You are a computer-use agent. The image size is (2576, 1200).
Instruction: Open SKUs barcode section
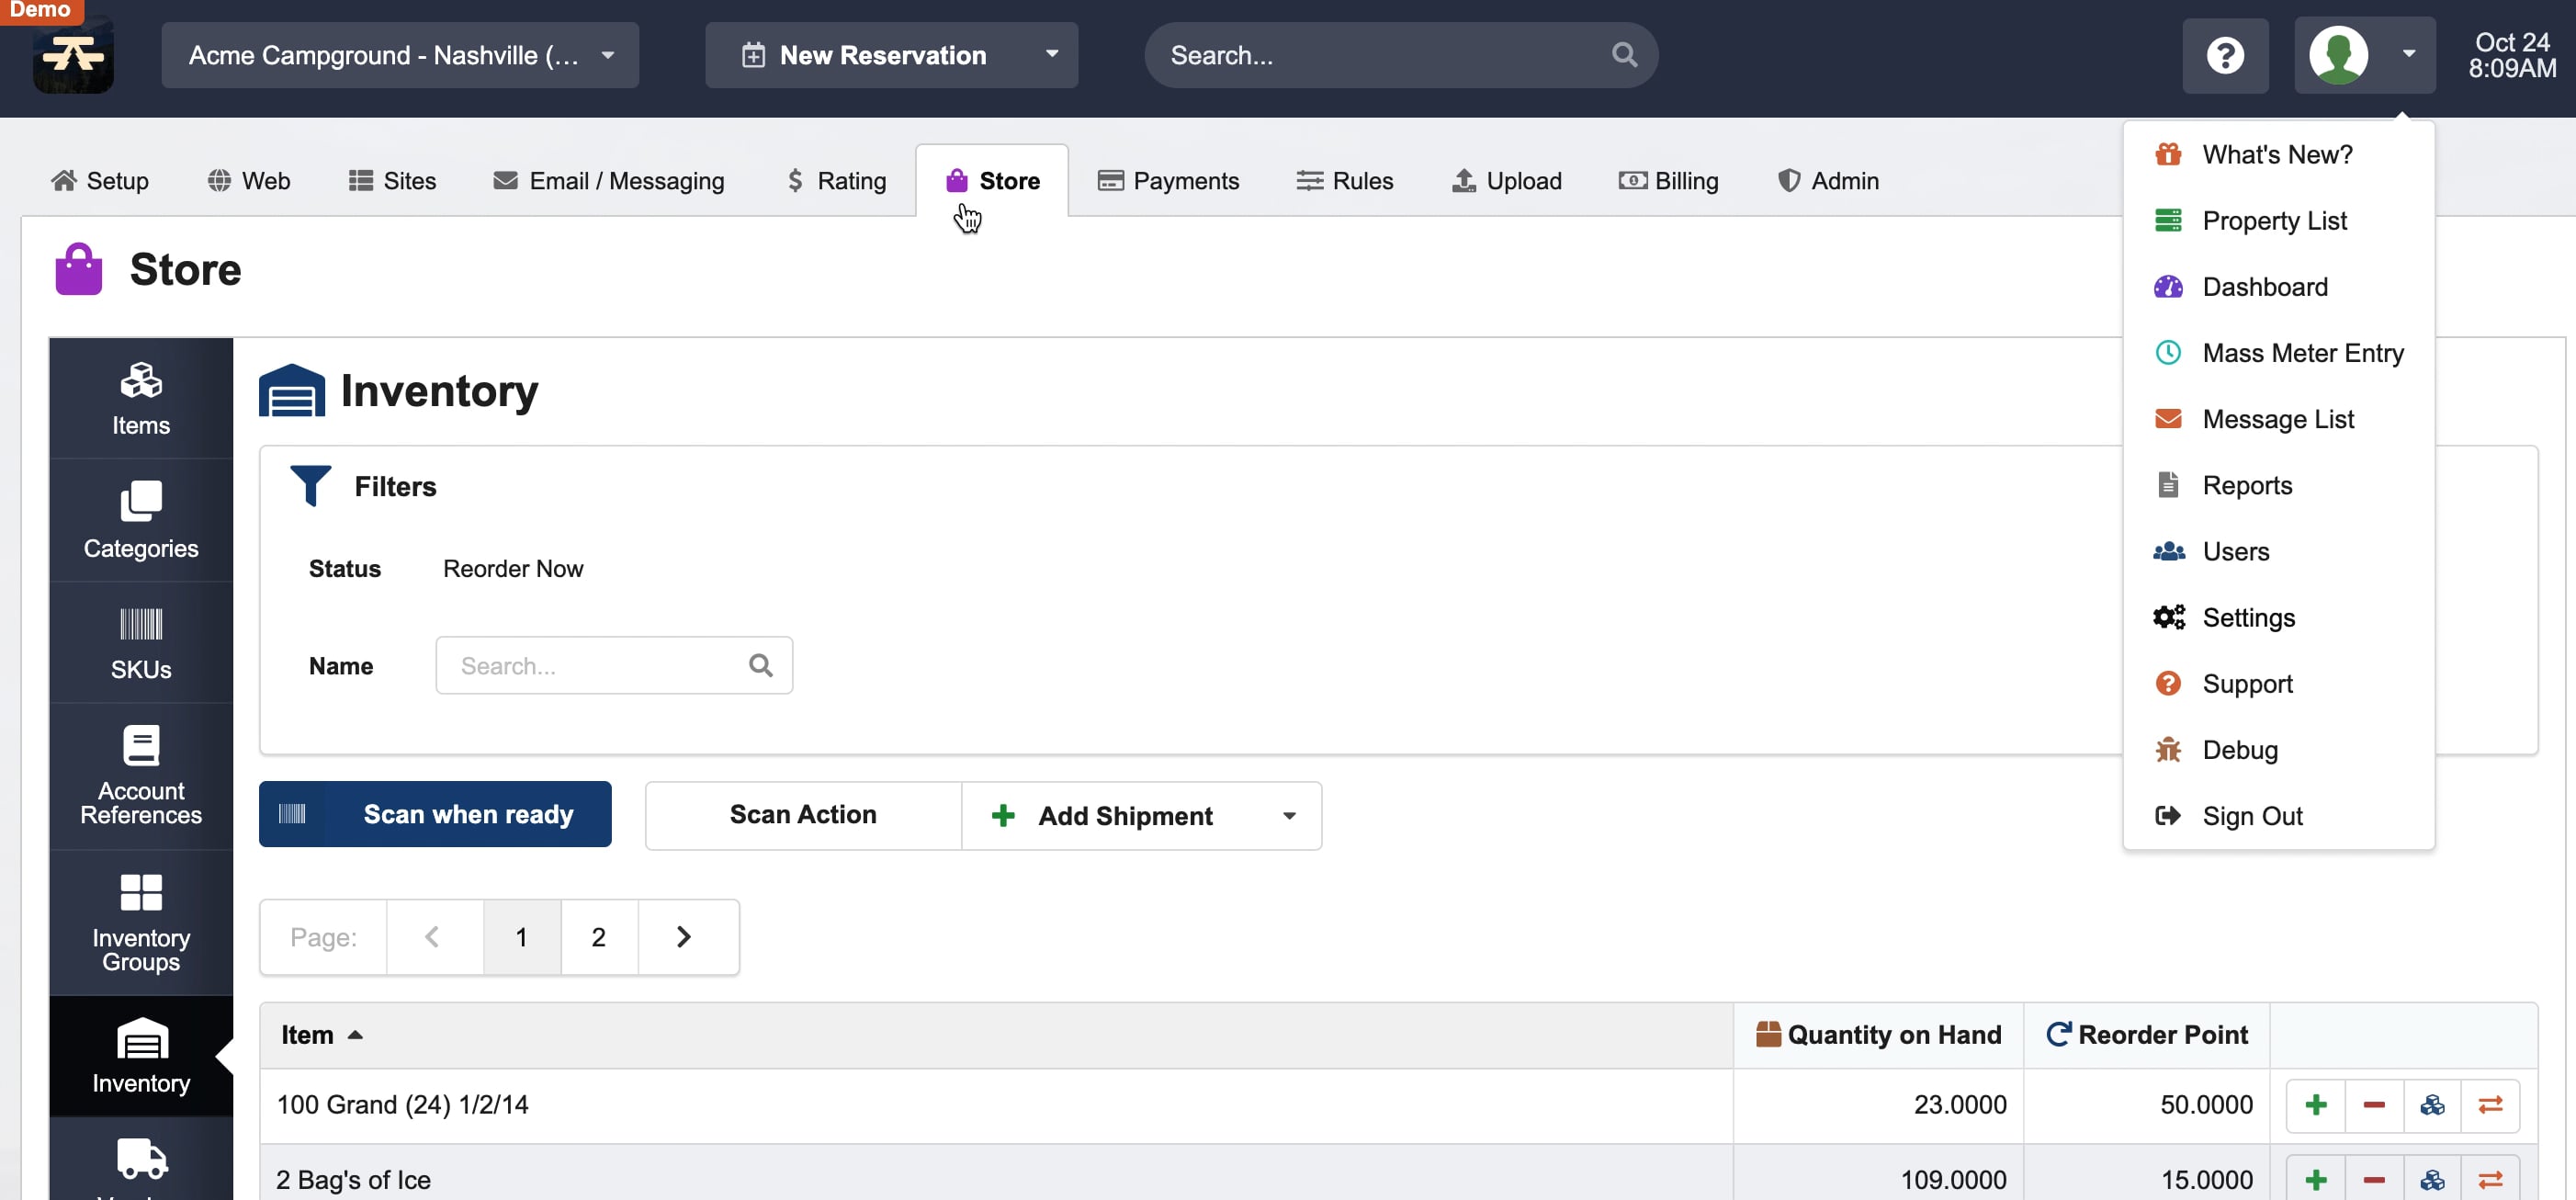(x=141, y=643)
